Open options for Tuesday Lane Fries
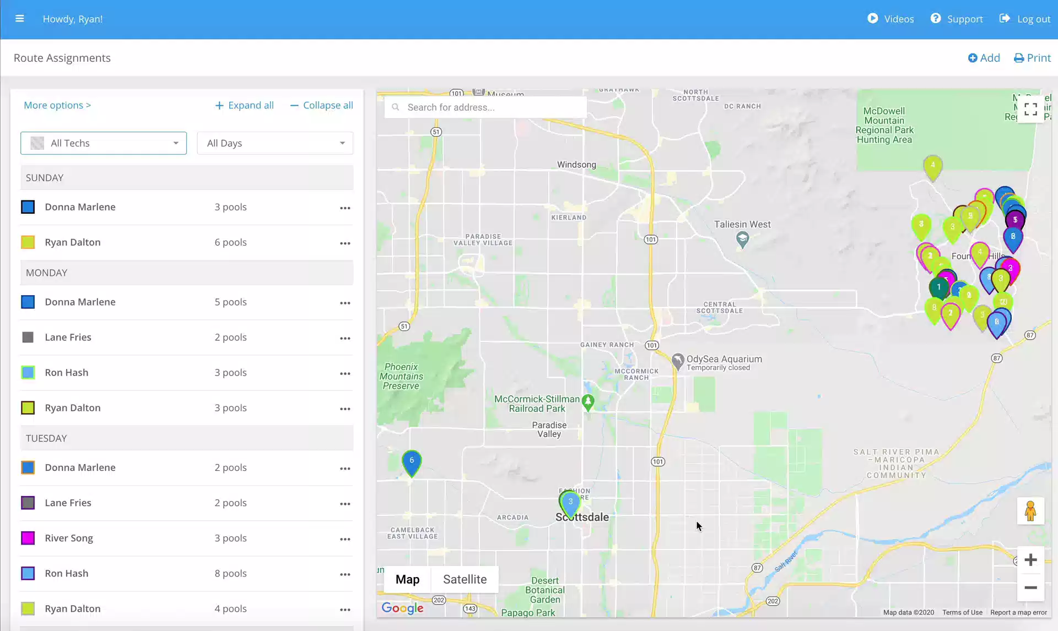 pos(345,504)
